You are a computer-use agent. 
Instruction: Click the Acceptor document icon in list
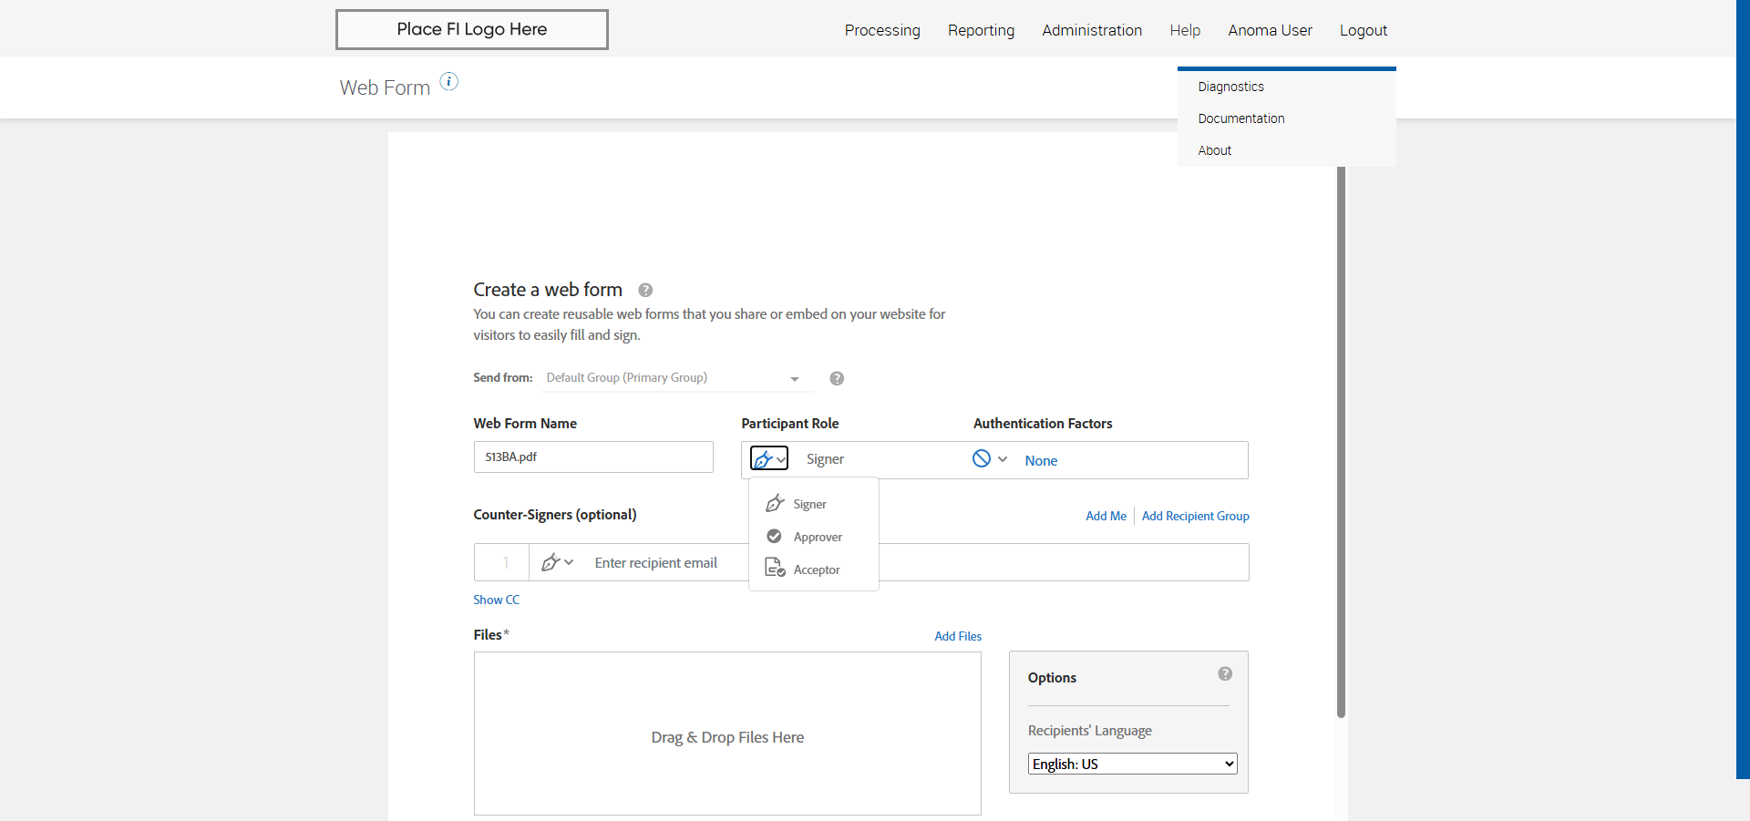click(x=775, y=569)
